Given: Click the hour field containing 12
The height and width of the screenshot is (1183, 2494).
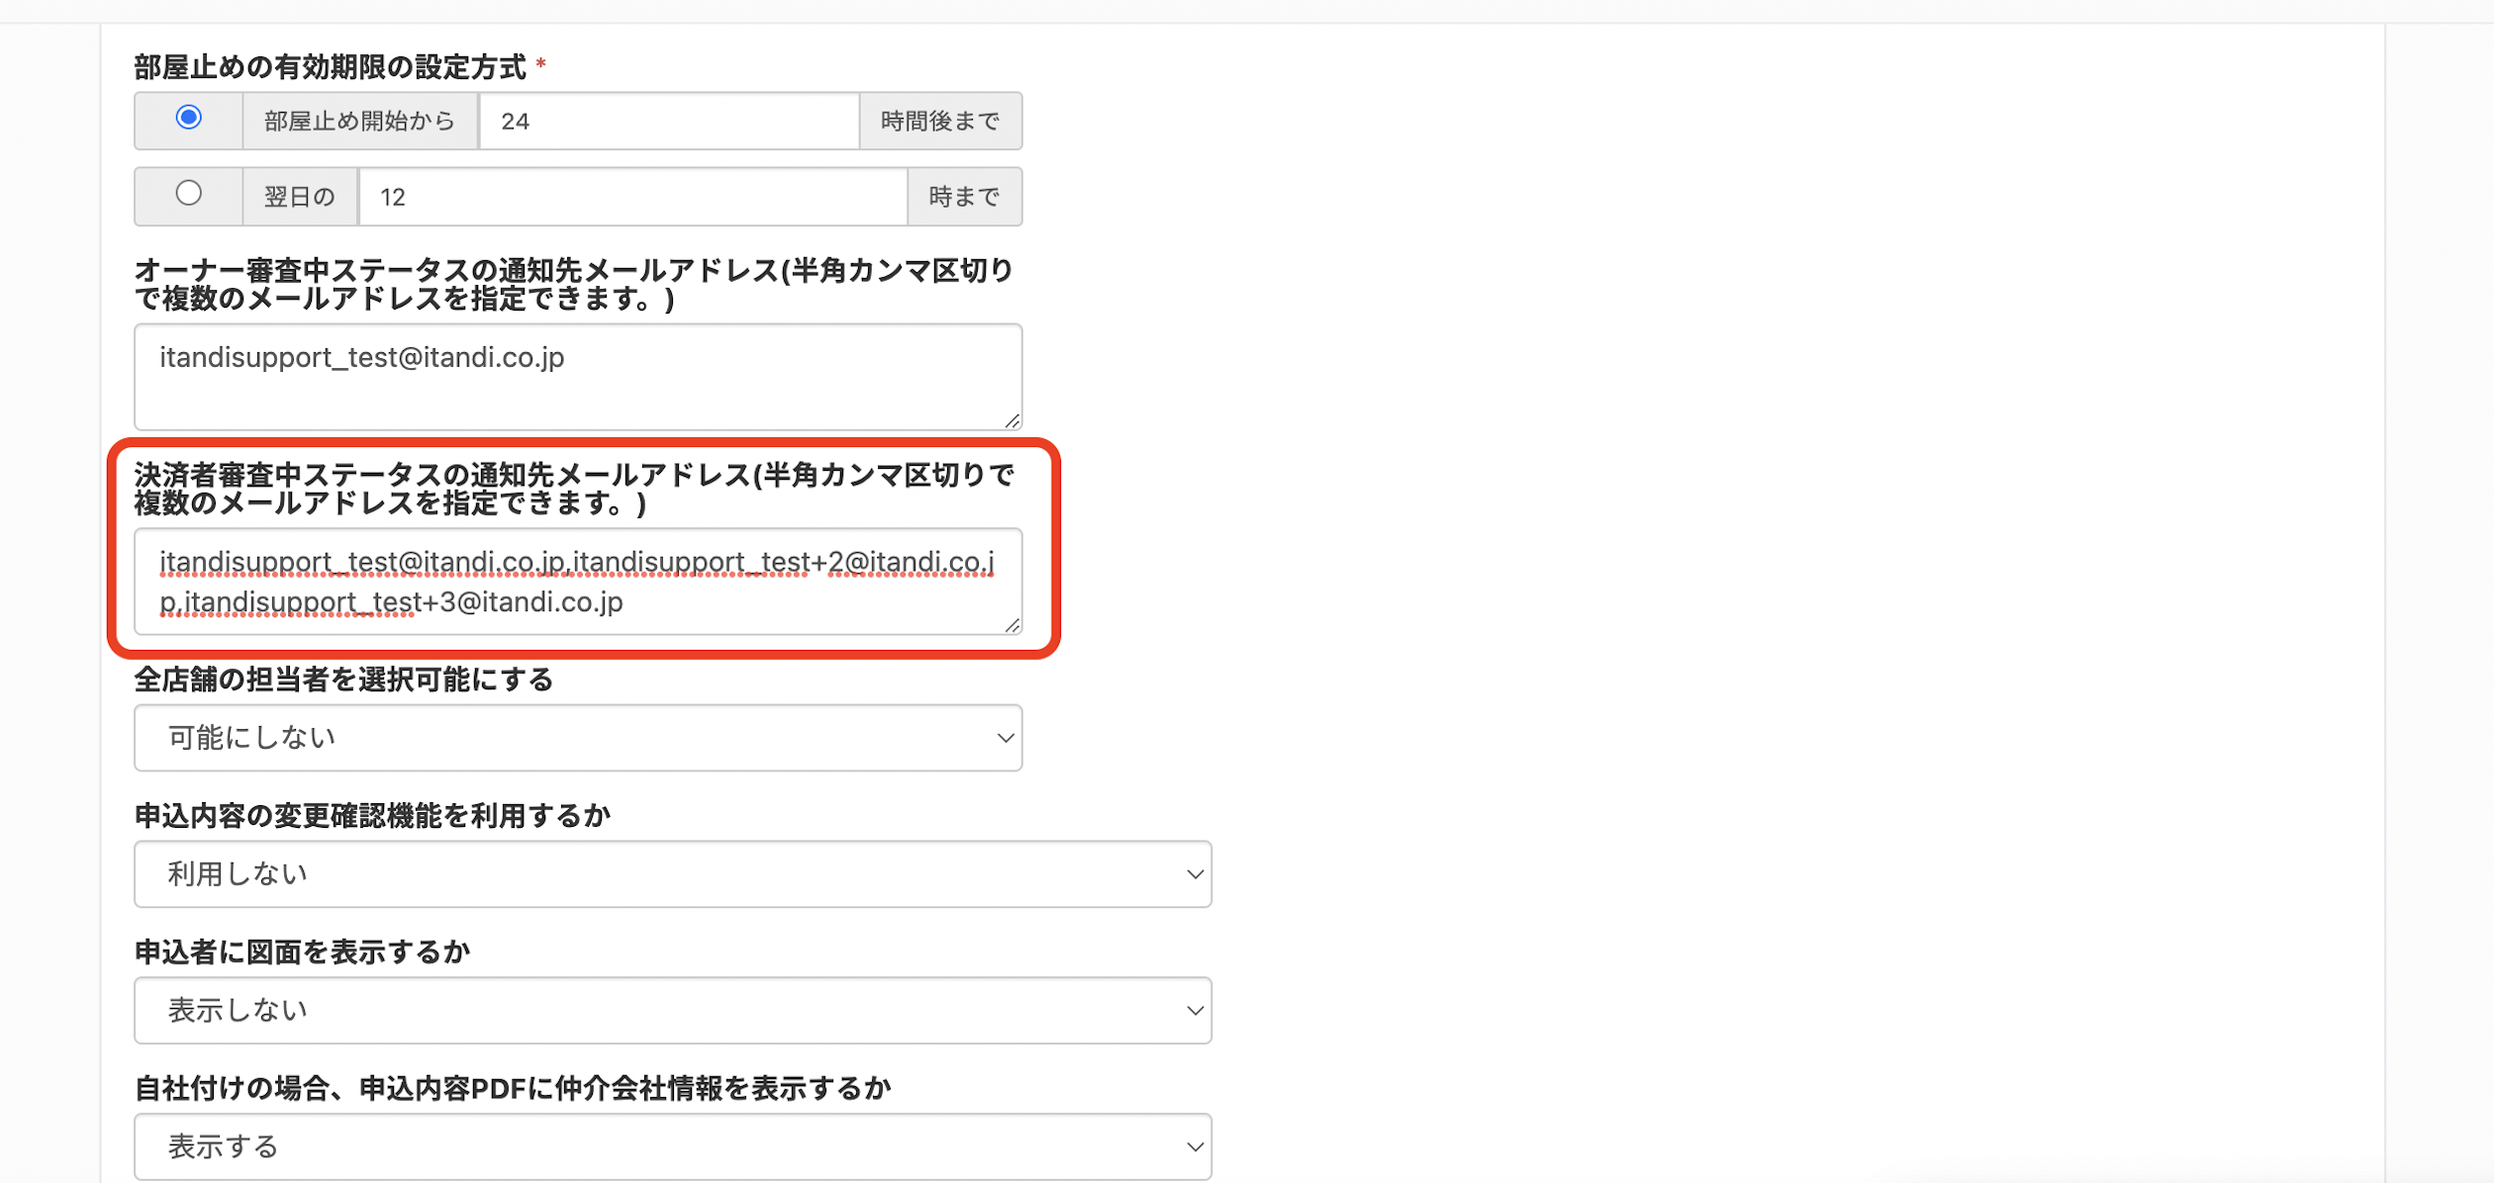Looking at the screenshot, I should (x=633, y=197).
